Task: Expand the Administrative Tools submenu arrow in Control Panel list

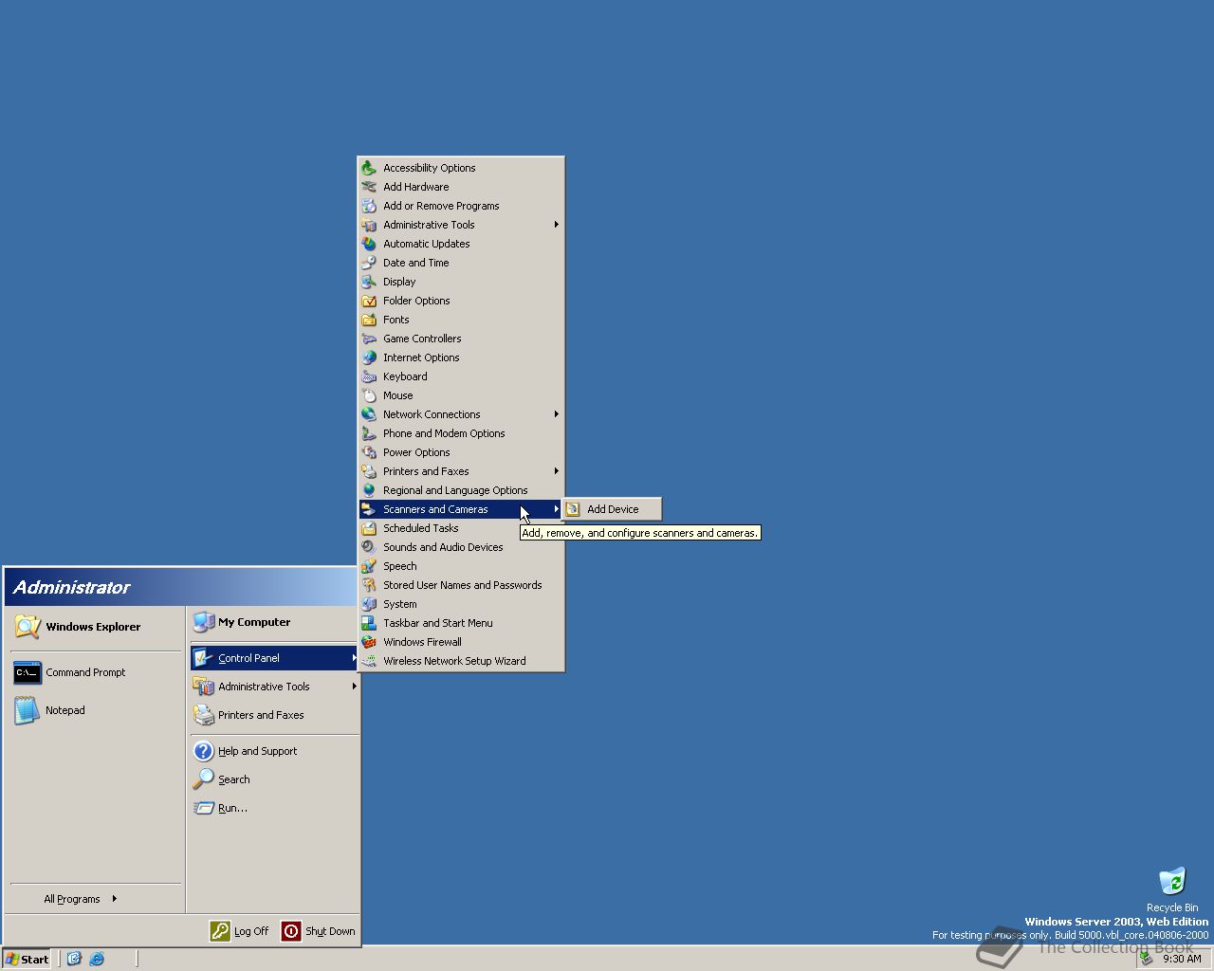Action: coord(557,225)
